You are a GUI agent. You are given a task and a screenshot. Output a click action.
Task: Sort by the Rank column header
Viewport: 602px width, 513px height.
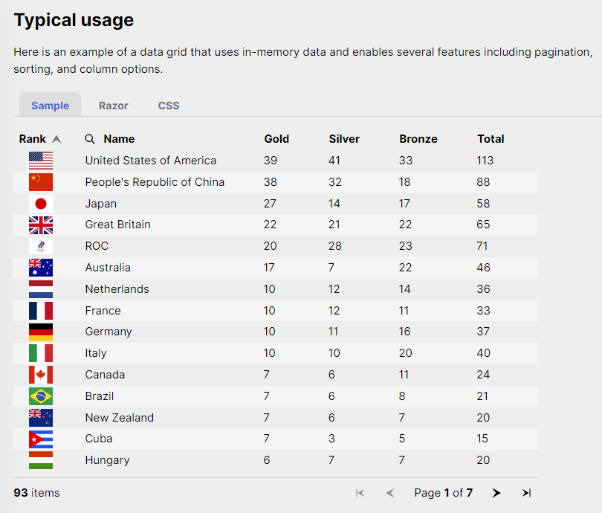click(33, 139)
